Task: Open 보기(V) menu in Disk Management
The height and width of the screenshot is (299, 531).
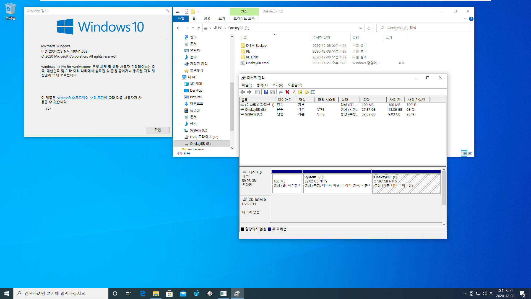Action: coord(277,85)
